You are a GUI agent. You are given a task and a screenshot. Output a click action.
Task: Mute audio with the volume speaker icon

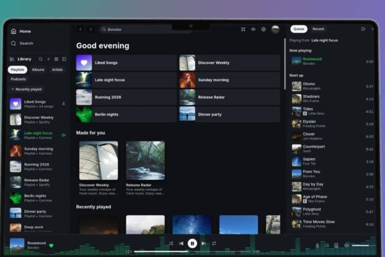click(346, 245)
